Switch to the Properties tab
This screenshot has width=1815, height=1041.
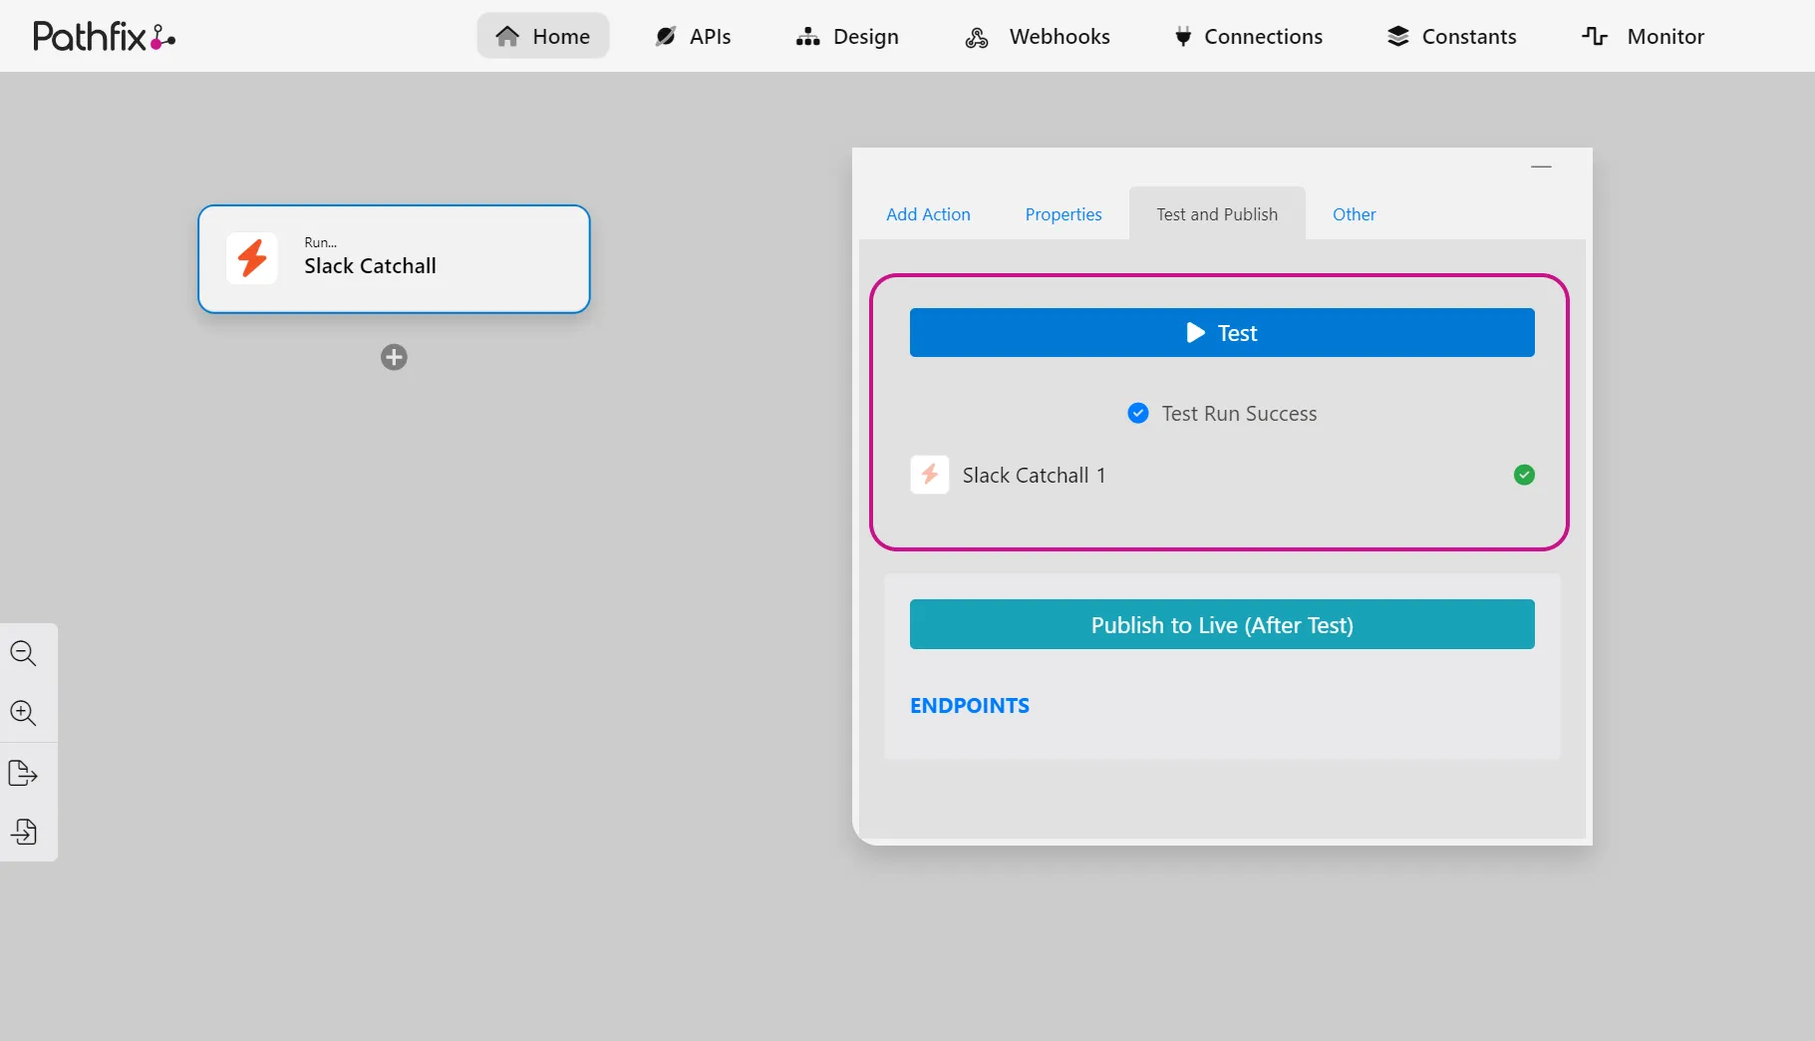pos(1063,213)
